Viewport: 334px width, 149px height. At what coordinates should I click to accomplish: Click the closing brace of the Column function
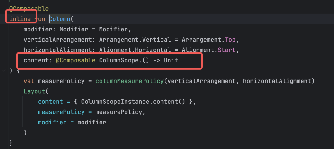click(x=11, y=143)
